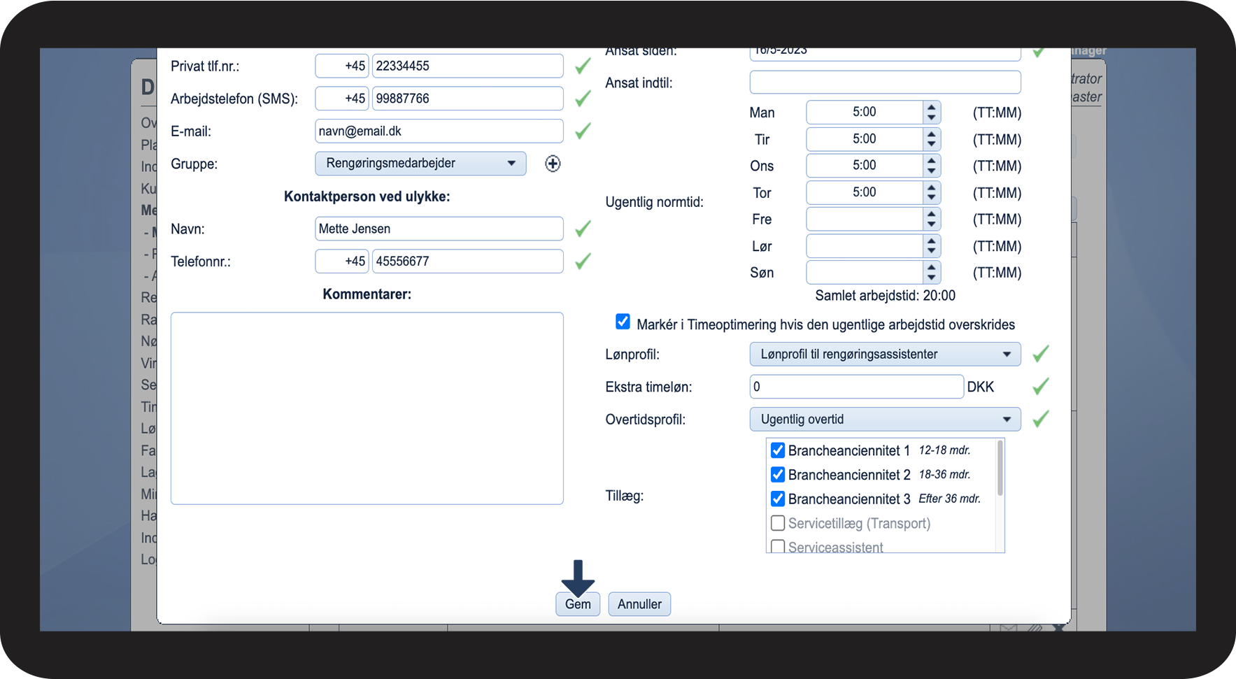This screenshot has height=679, width=1236.
Task: Click the Ons time field
Action: (x=865, y=166)
